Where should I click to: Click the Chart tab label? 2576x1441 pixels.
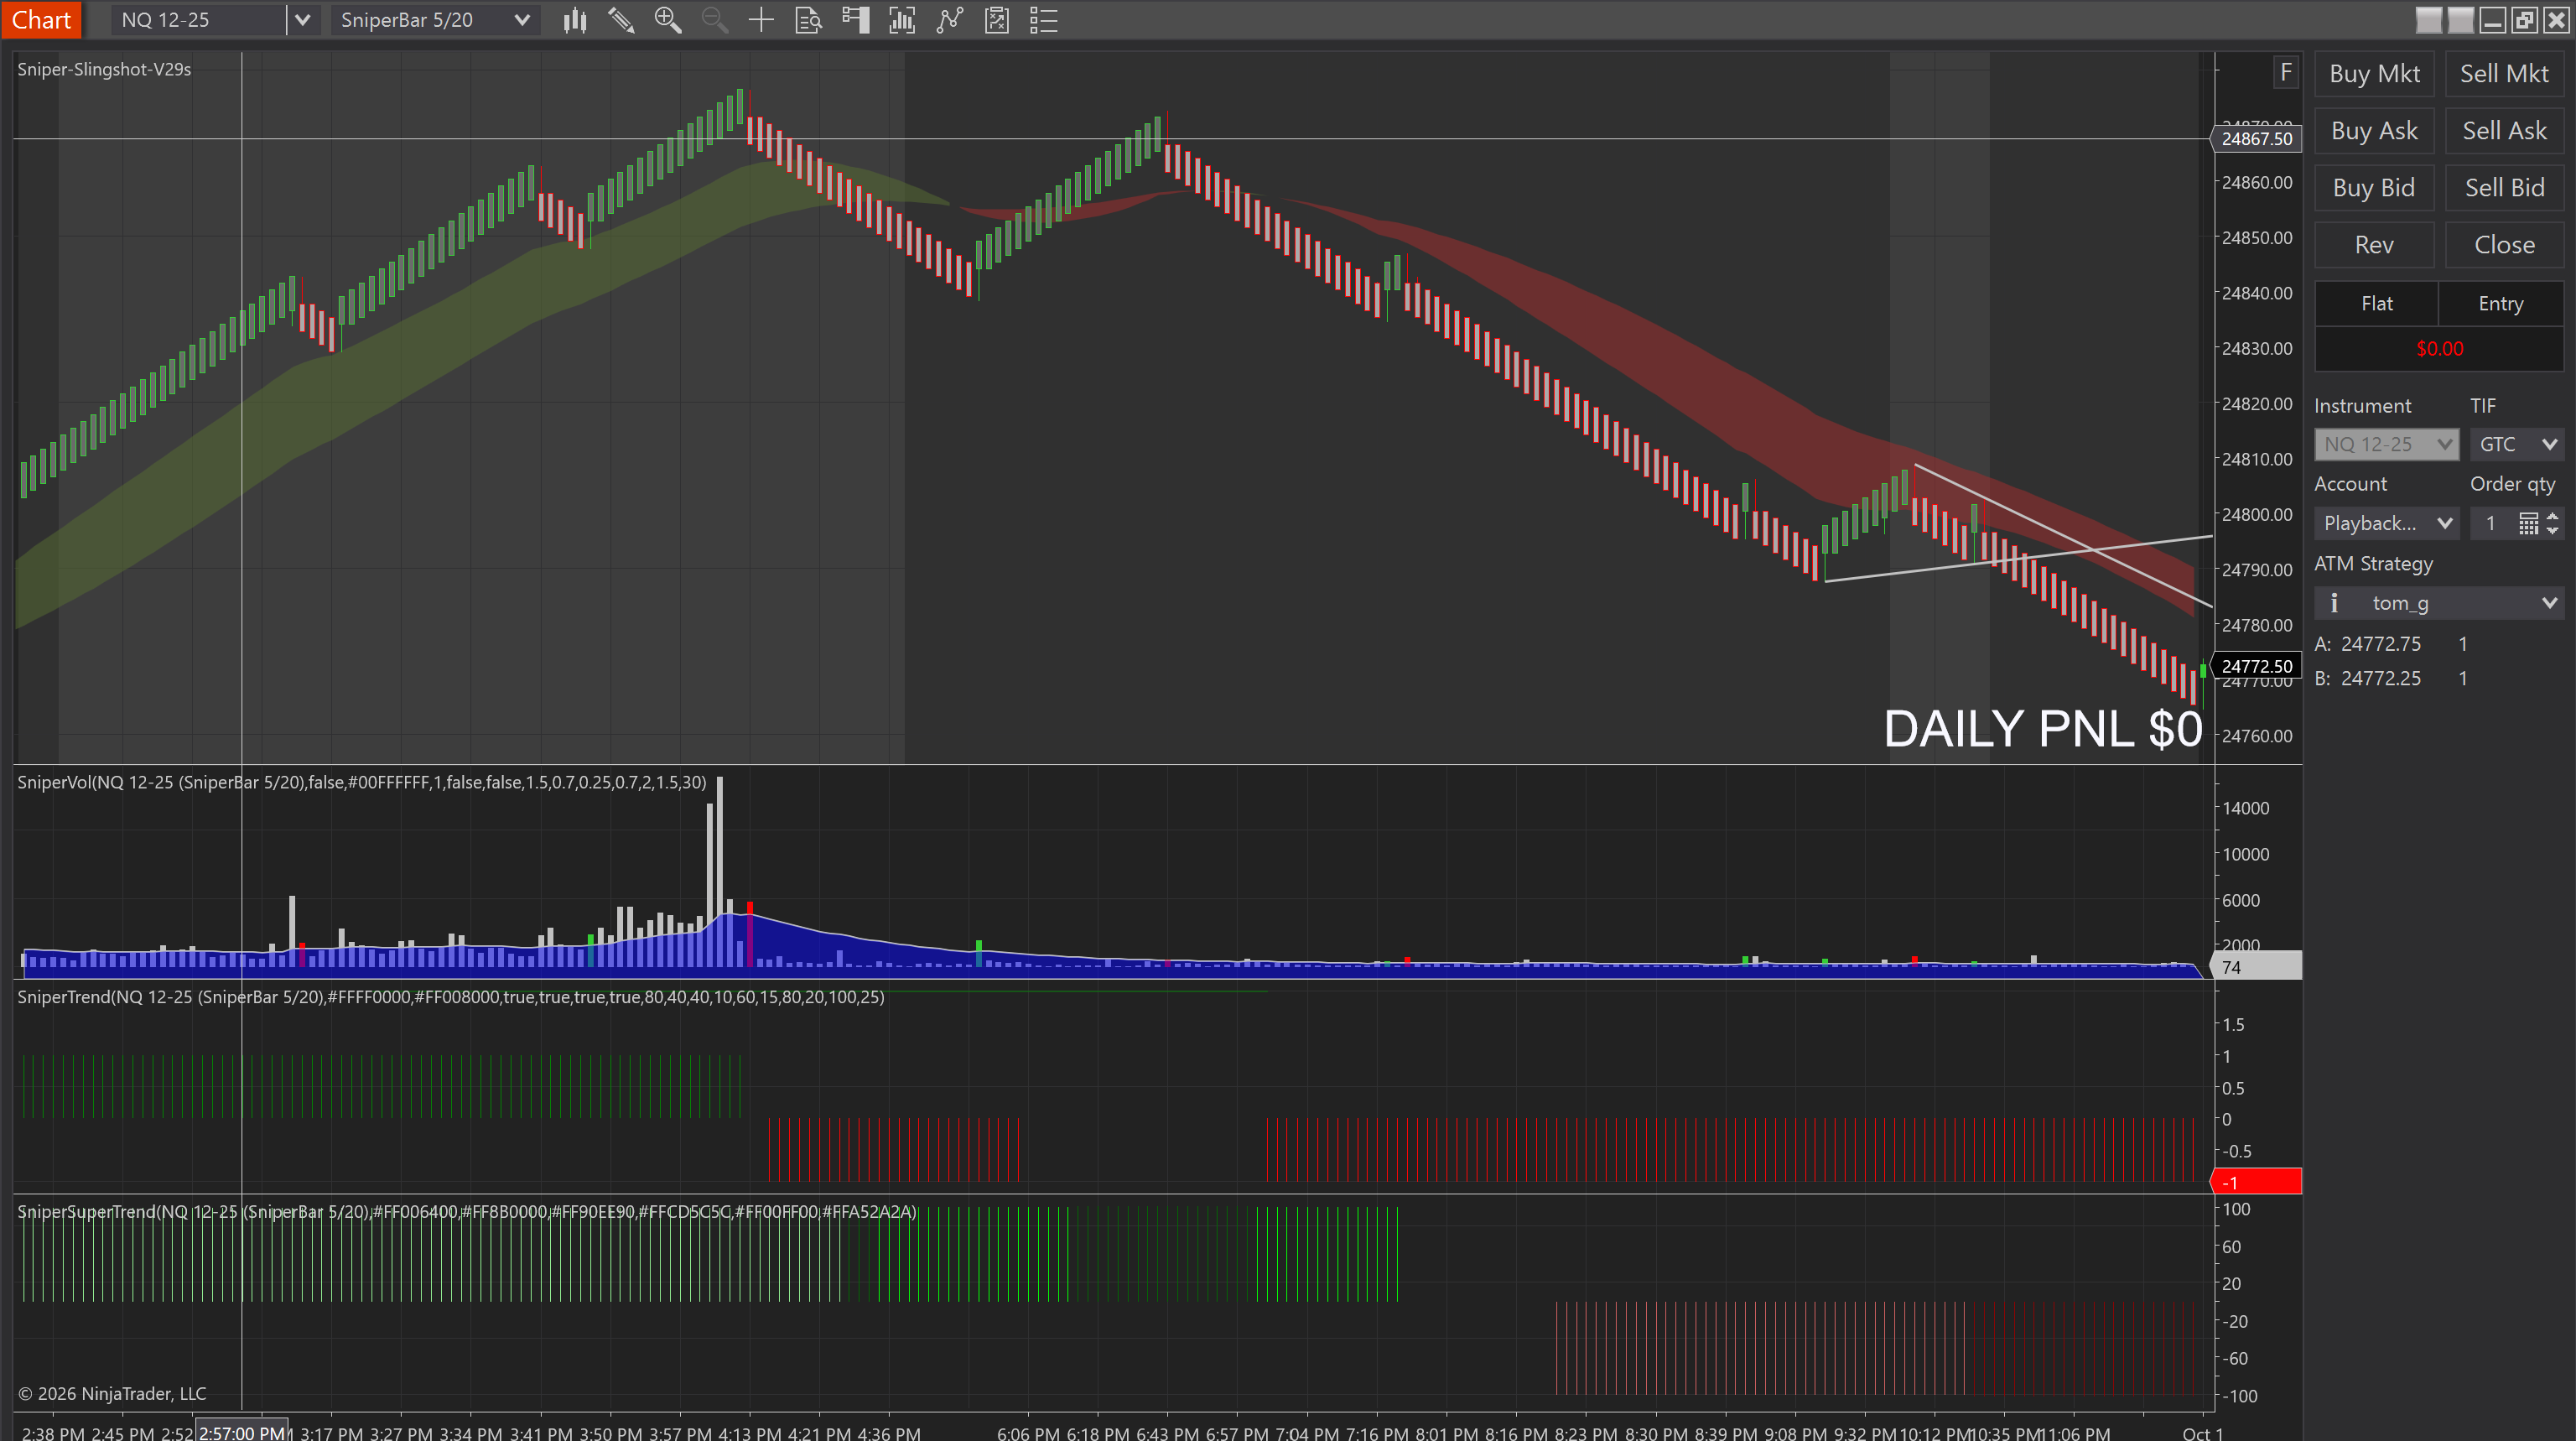41,20
